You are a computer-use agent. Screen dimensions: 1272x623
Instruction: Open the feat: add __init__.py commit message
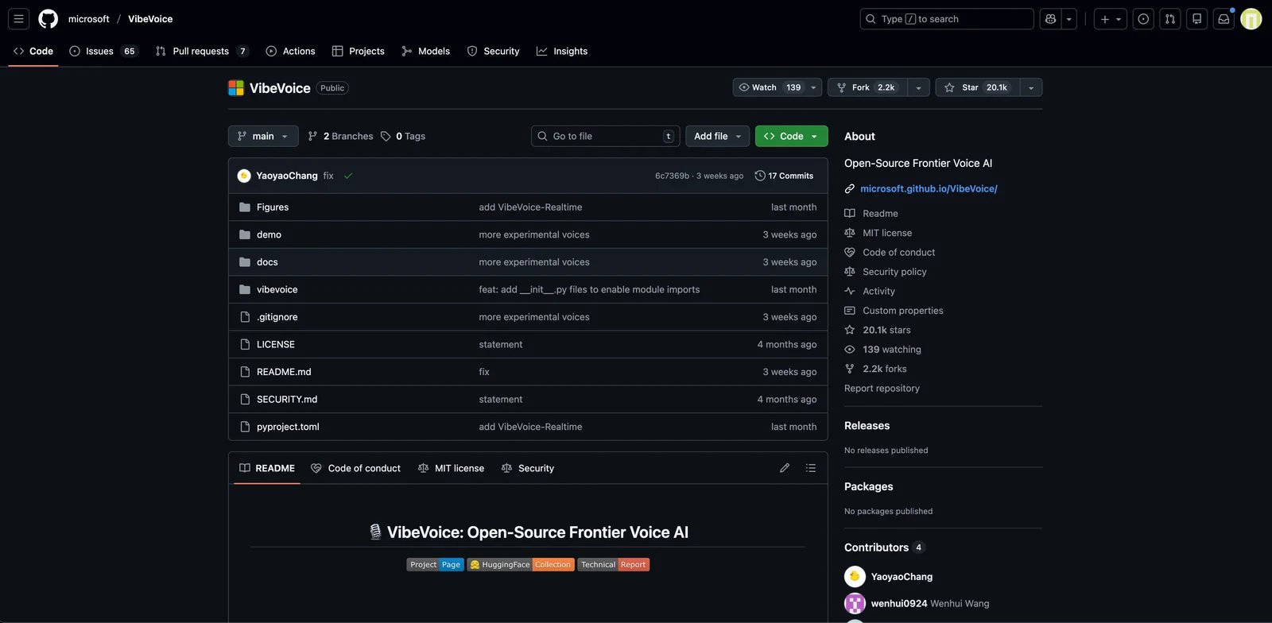click(x=589, y=289)
